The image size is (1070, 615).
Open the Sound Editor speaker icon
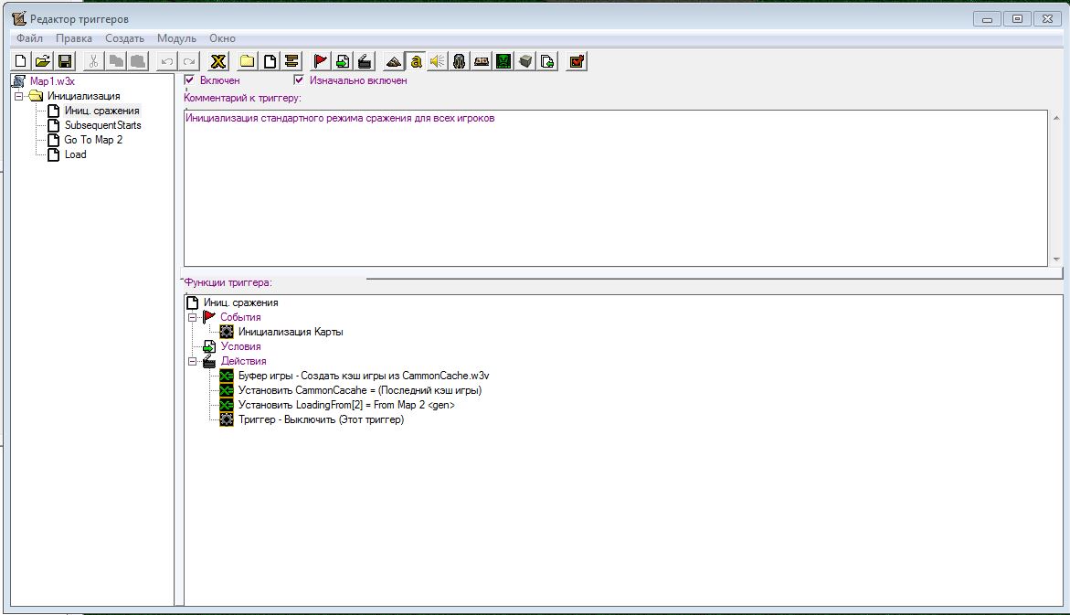438,61
